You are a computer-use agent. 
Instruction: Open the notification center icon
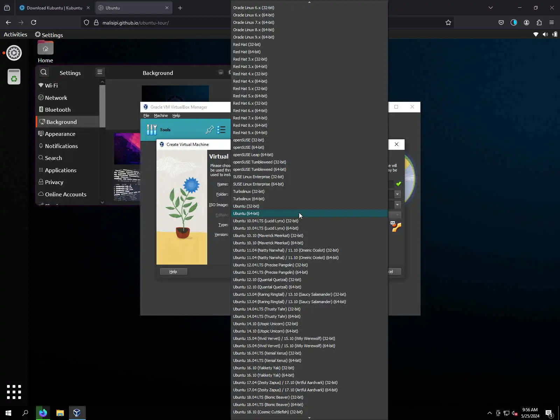coord(549,413)
